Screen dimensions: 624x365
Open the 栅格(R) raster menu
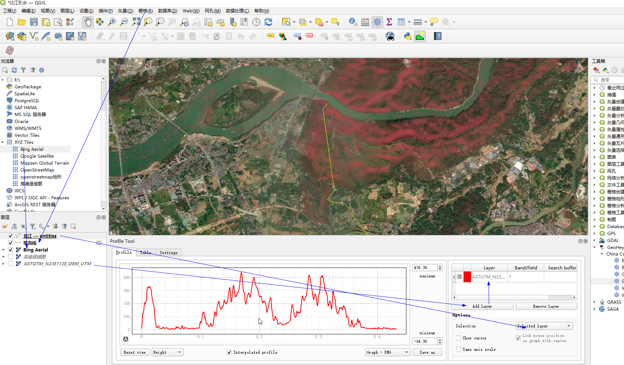(145, 11)
